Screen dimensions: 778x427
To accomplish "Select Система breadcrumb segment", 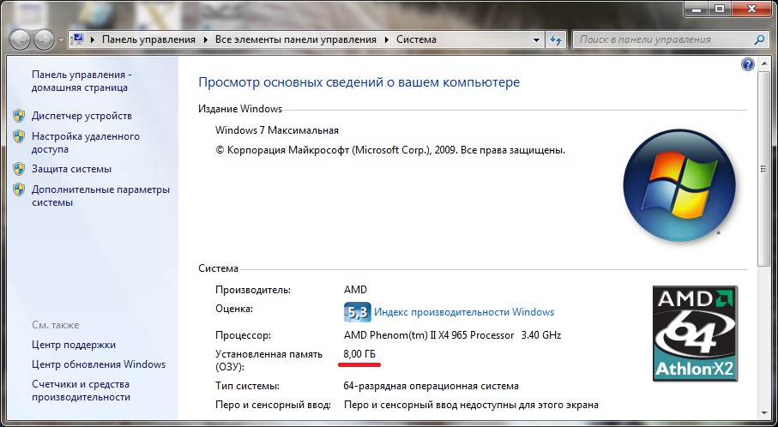I will click(416, 39).
